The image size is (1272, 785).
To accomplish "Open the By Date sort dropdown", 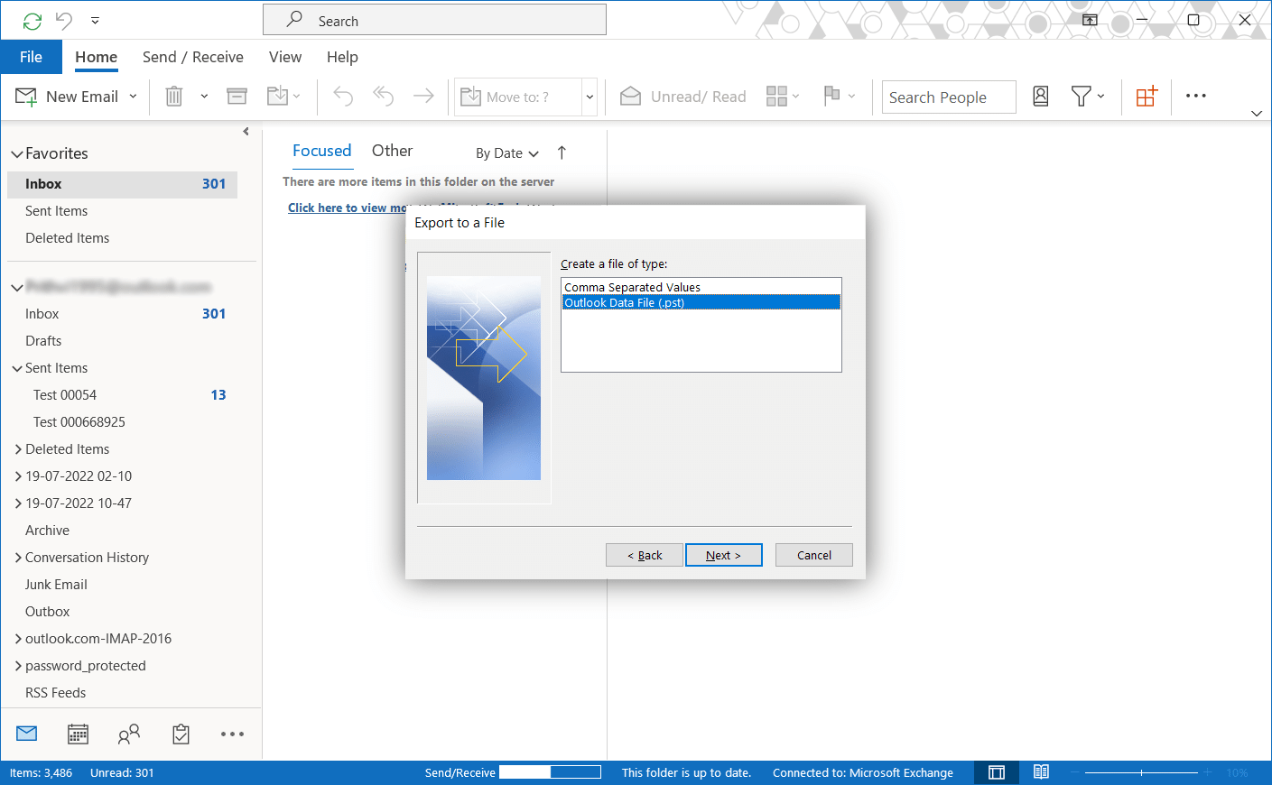I will pos(506,153).
